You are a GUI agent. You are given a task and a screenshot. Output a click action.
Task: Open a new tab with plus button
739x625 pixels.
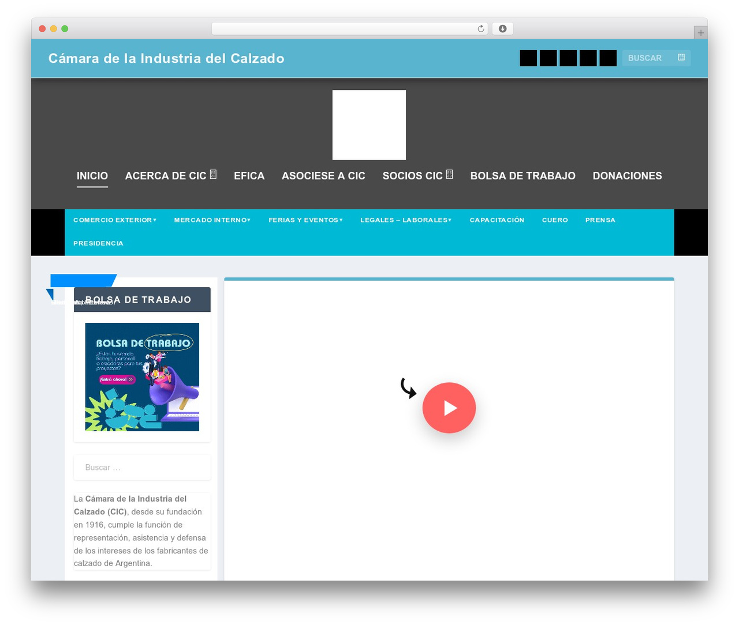[x=700, y=33]
